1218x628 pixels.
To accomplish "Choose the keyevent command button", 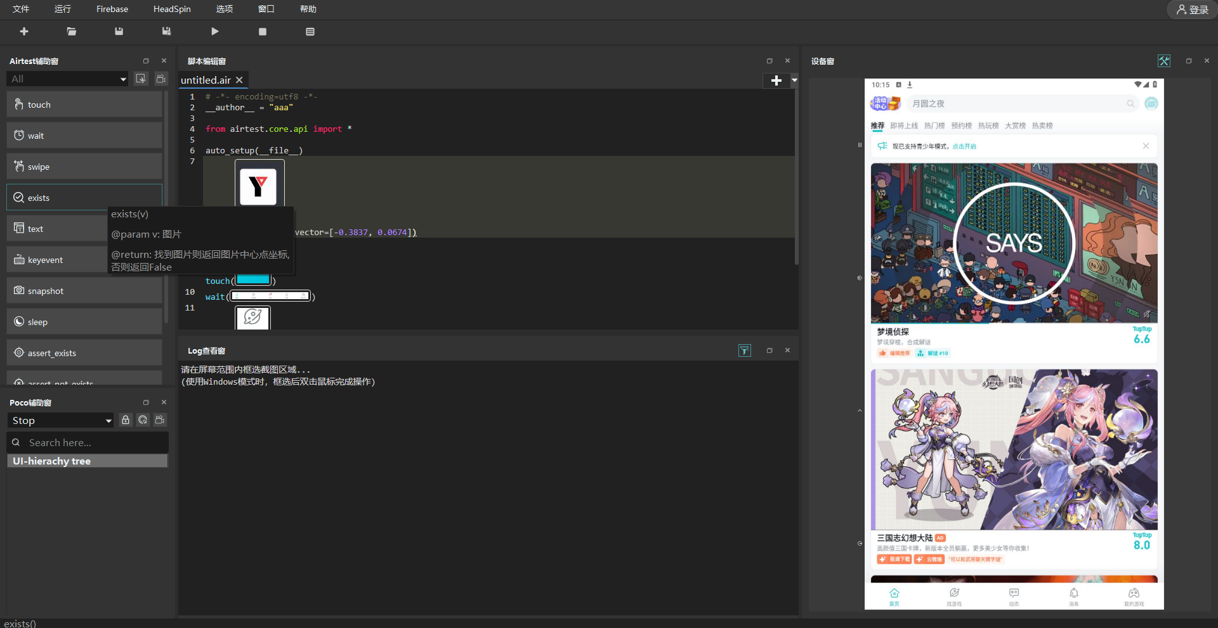I will click(x=57, y=260).
